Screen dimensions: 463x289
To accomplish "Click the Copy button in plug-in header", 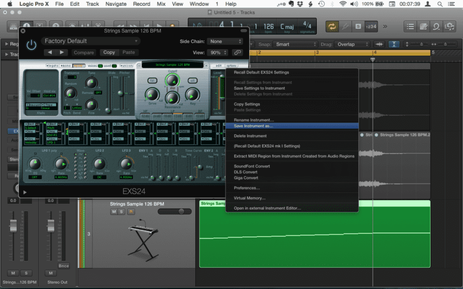I will click(109, 52).
